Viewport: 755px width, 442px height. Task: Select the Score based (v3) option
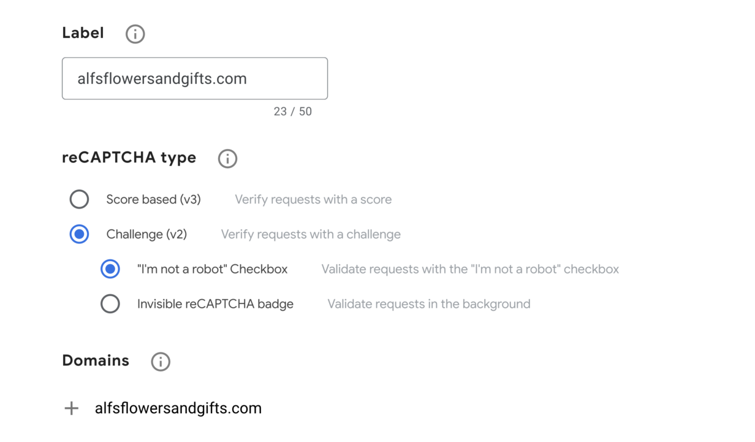coord(79,199)
